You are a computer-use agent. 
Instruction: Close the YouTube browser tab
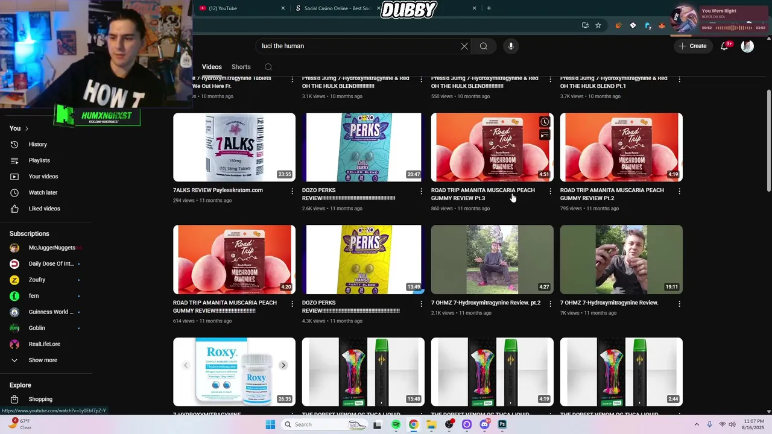click(283, 8)
